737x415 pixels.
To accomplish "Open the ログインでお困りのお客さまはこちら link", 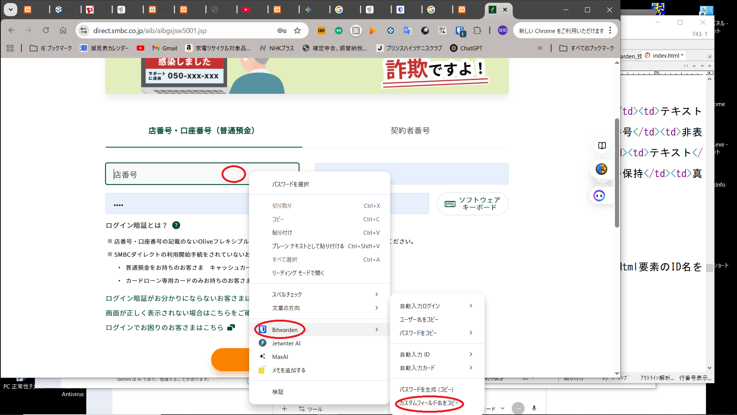I will tap(165, 327).
